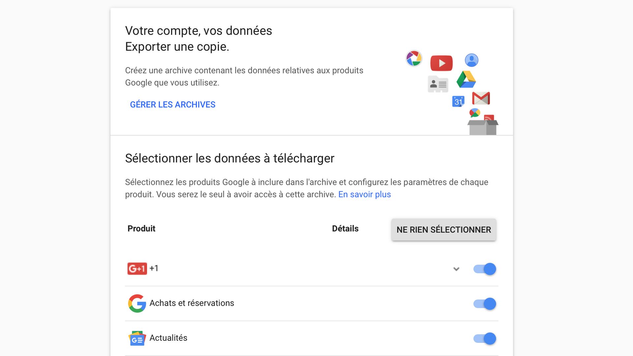Switch off the Actualités toggle
The image size is (633, 356).
pyautogui.click(x=485, y=339)
